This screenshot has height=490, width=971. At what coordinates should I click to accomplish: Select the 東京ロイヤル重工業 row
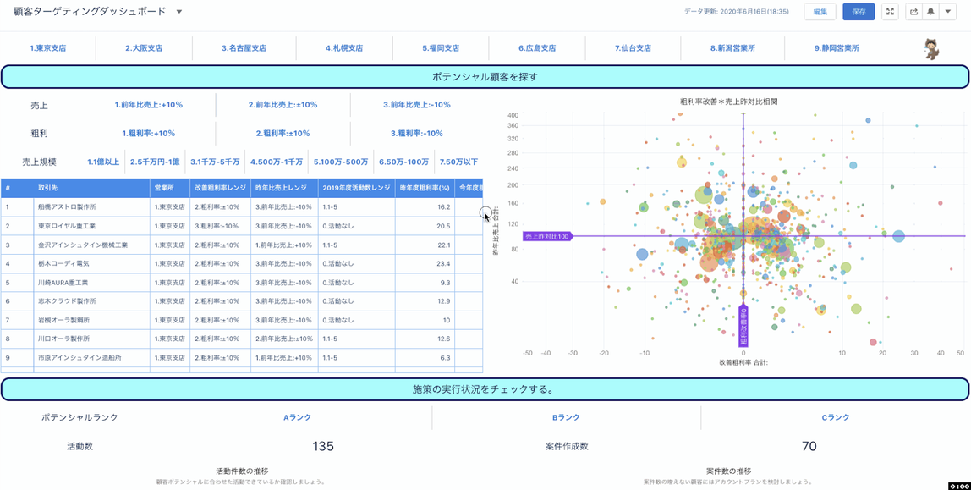click(x=242, y=226)
